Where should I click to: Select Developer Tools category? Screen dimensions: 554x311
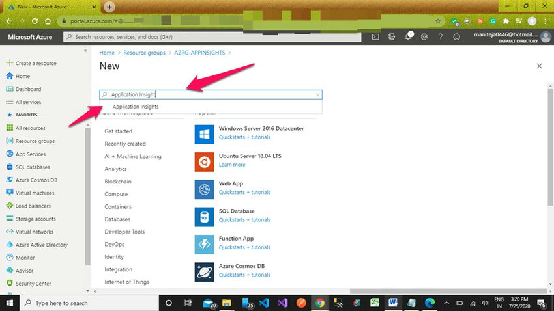tap(124, 232)
